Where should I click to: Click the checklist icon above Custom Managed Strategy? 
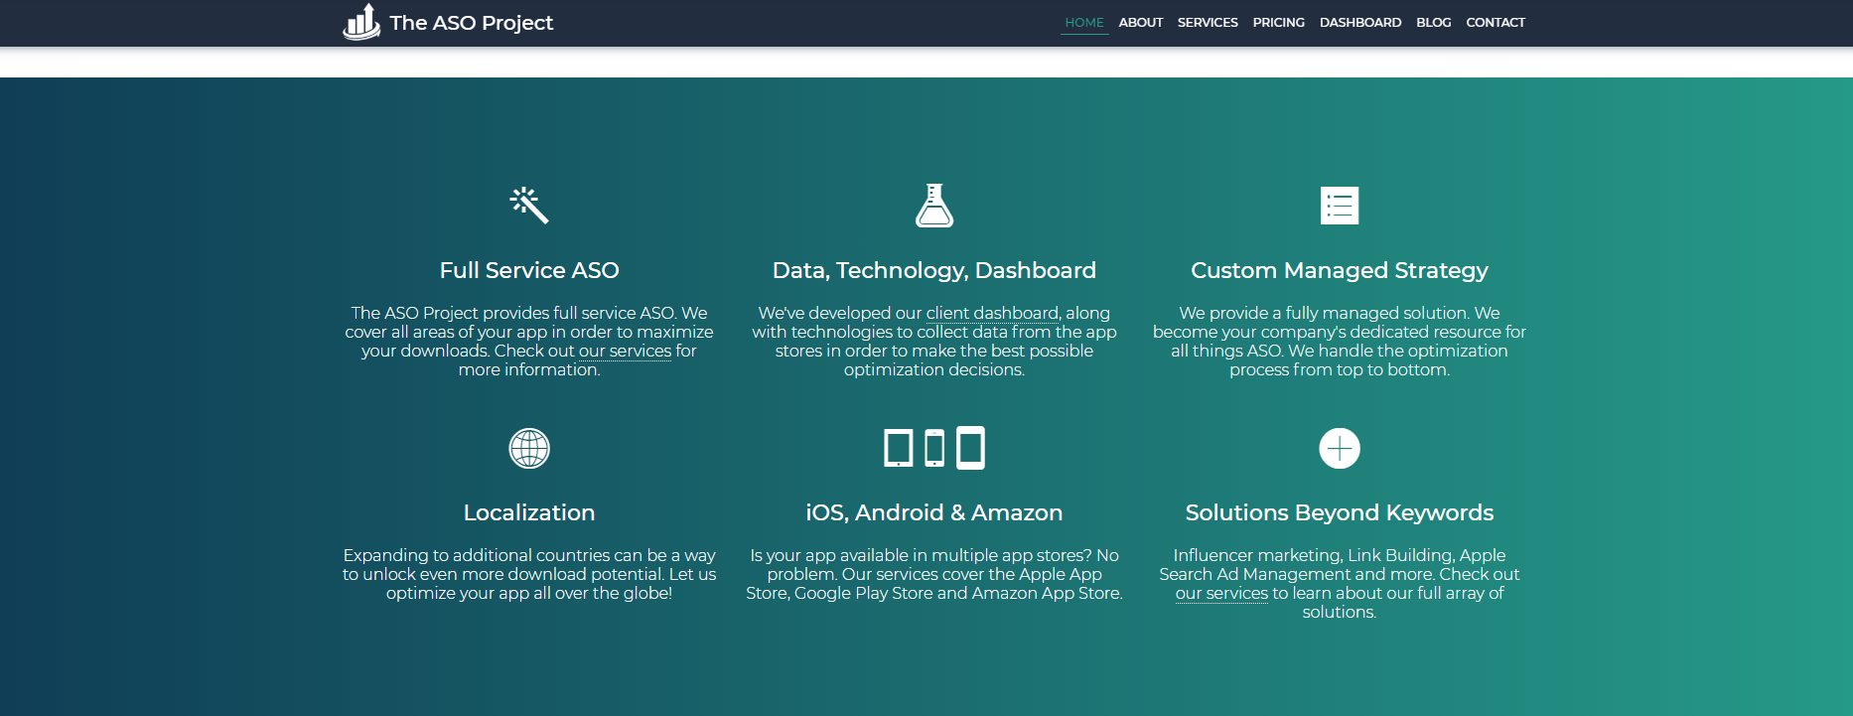[x=1339, y=206]
